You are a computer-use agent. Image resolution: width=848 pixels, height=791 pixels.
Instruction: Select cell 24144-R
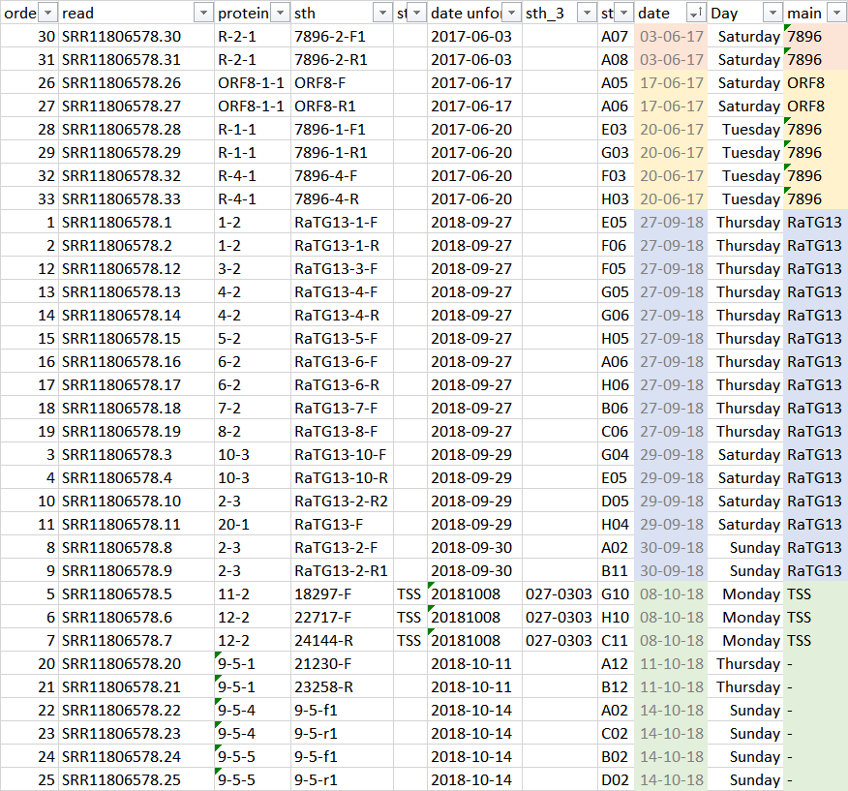pyautogui.click(x=342, y=641)
